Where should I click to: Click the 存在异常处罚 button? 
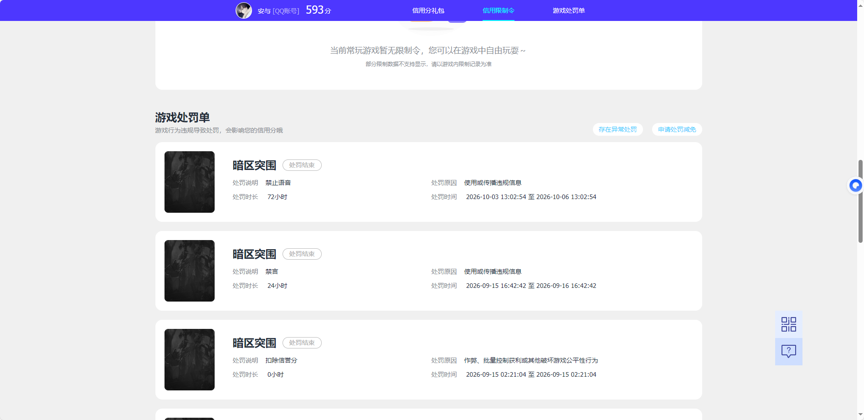[x=617, y=129]
